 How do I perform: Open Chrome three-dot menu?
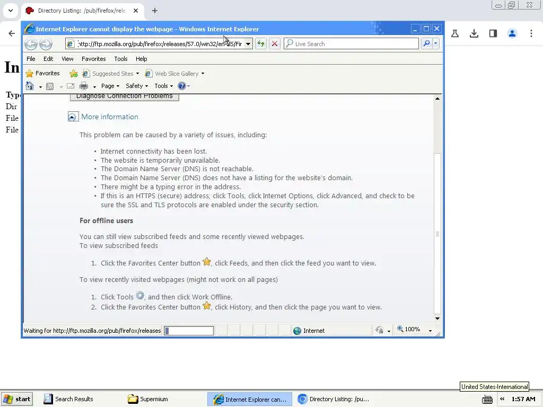531,33
